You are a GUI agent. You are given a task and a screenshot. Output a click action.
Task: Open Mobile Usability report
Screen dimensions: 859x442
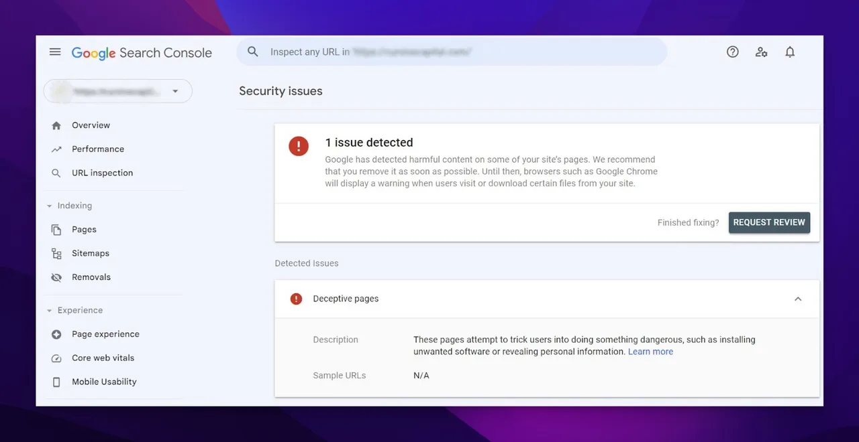tap(104, 382)
